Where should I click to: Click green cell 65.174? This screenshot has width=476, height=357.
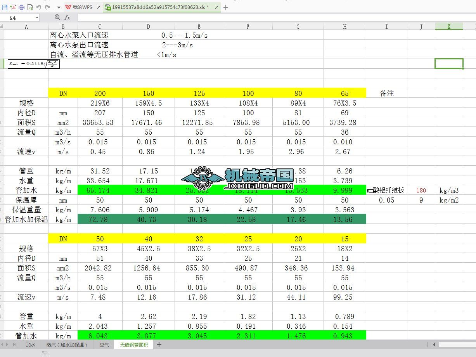(100, 190)
